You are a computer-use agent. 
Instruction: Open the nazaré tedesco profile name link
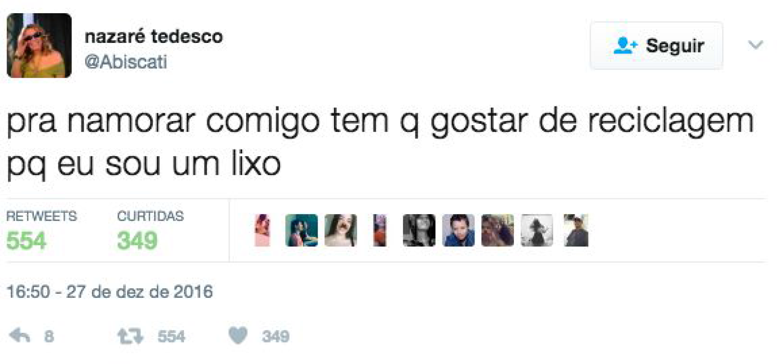coord(154,36)
